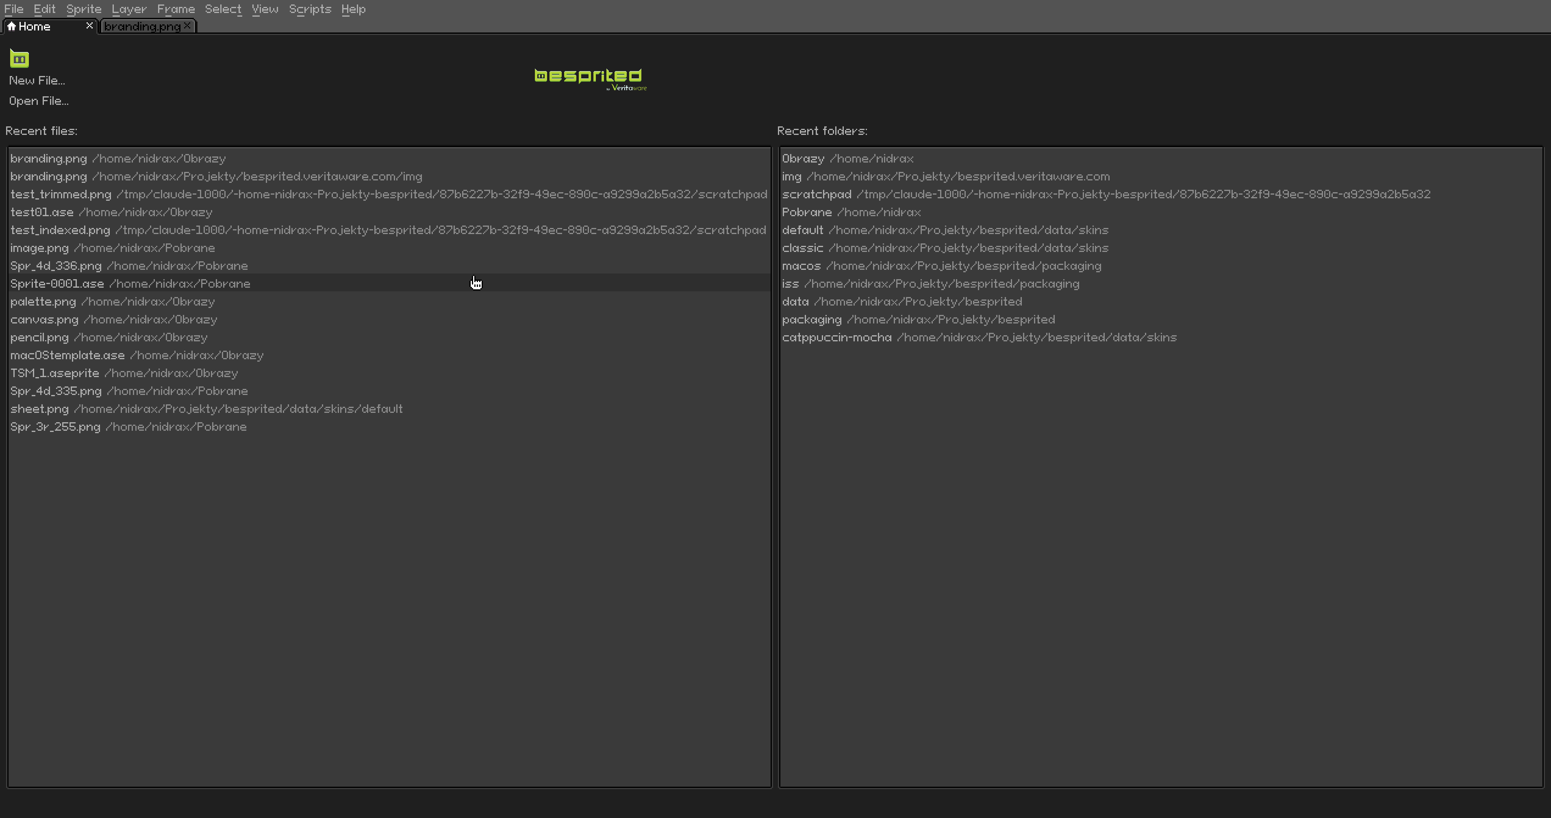Click the Besprited by Veritaware logo
The width and height of the screenshot is (1551, 818).
591,80
